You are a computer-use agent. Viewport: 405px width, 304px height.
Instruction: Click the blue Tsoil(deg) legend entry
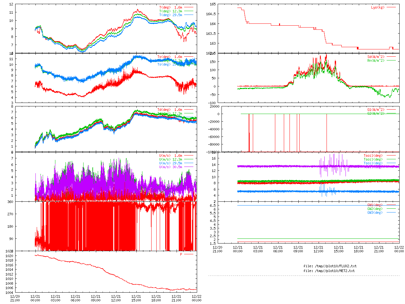tap(373, 163)
